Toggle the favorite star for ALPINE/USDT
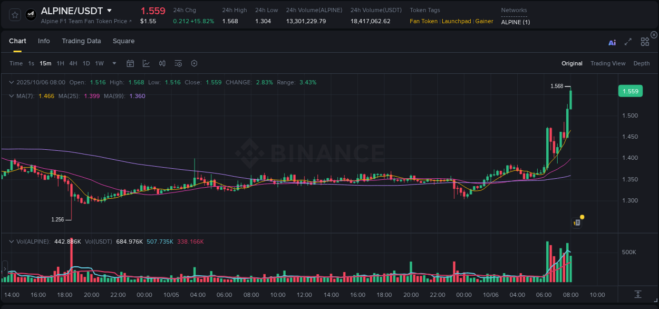This screenshot has width=659, height=309. (15, 14)
